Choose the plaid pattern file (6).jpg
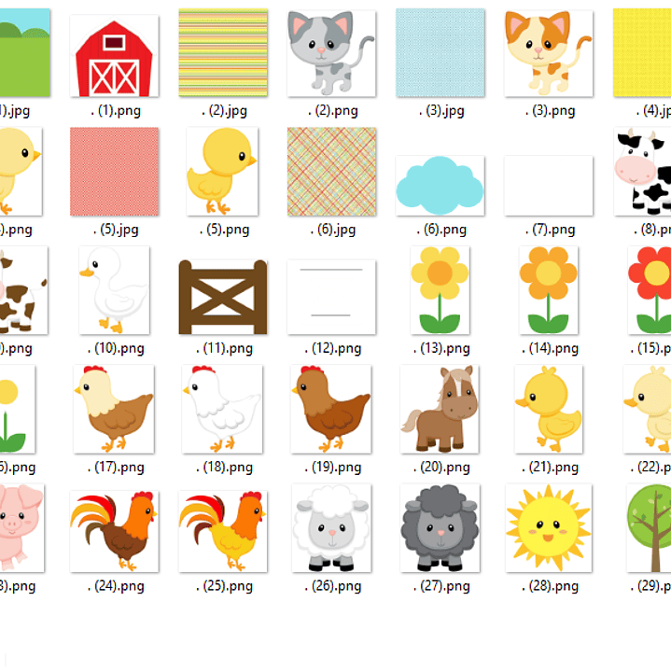This screenshot has width=671, height=671. 331,171
